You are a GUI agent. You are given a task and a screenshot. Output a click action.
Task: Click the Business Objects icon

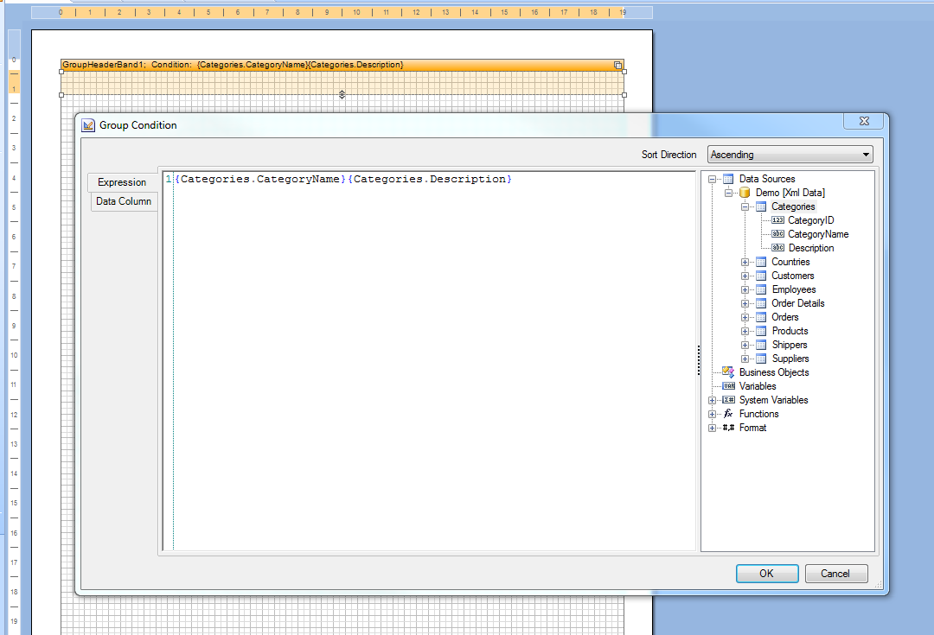point(728,372)
